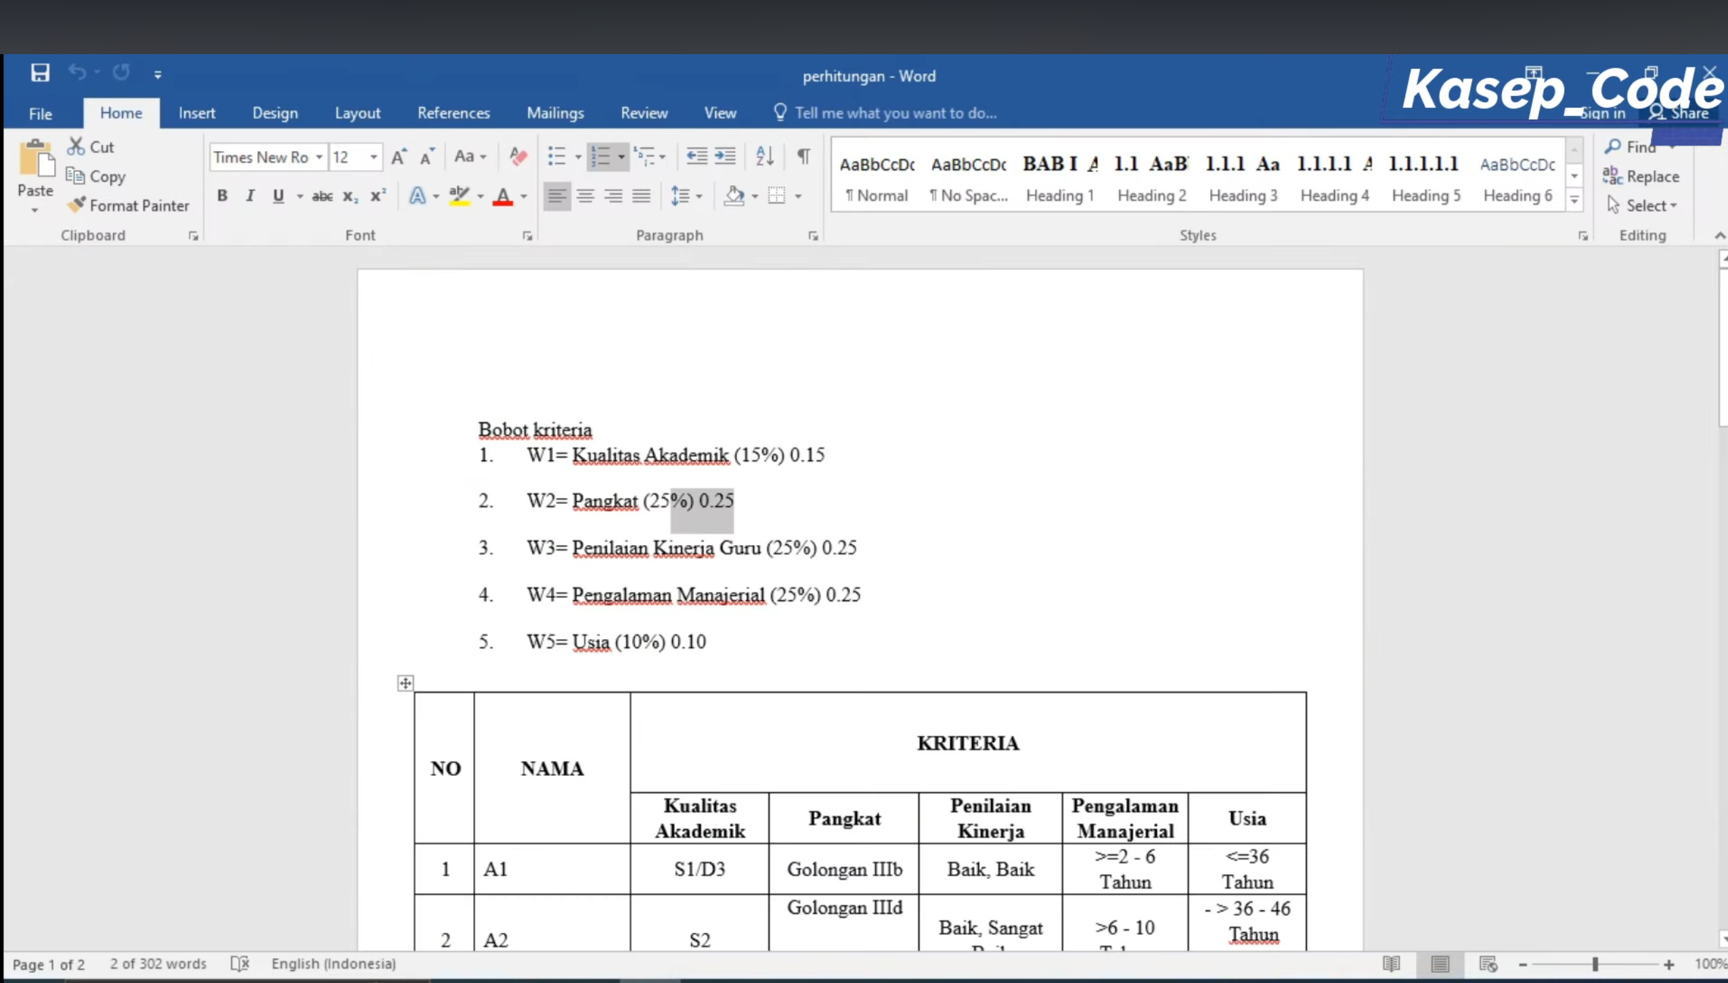
Task: Open the font name dropdown
Action: pos(319,157)
